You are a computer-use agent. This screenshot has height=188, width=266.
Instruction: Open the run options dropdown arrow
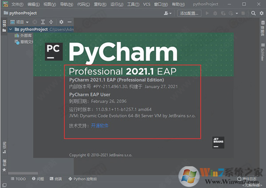click(x=237, y=13)
